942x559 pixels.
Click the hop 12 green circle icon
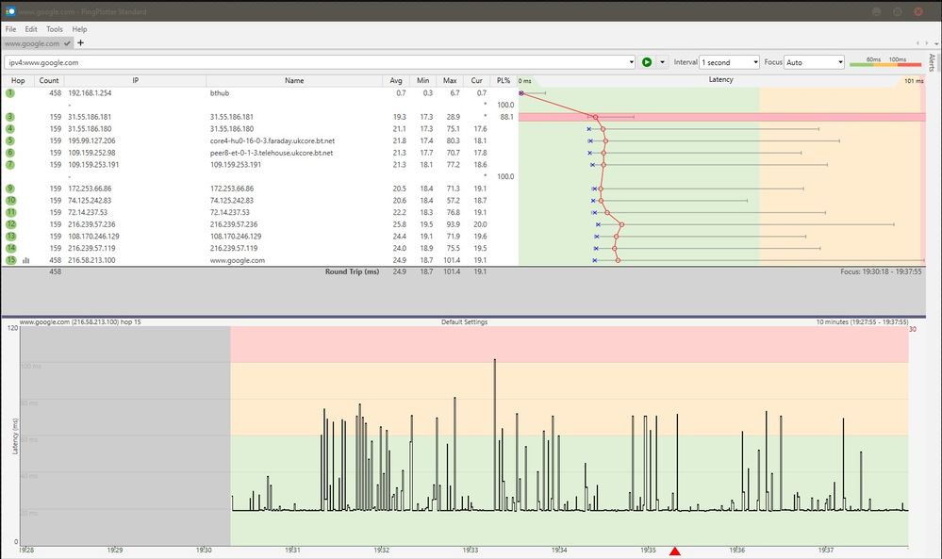10,224
